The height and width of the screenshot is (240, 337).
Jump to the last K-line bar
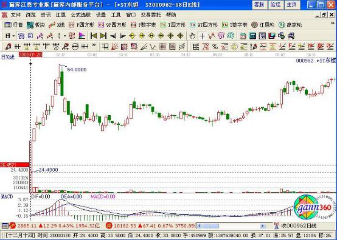pyautogui.click(x=103, y=36)
